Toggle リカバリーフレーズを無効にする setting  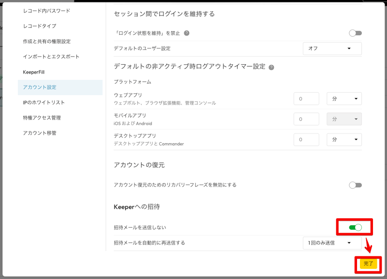pos(356,184)
